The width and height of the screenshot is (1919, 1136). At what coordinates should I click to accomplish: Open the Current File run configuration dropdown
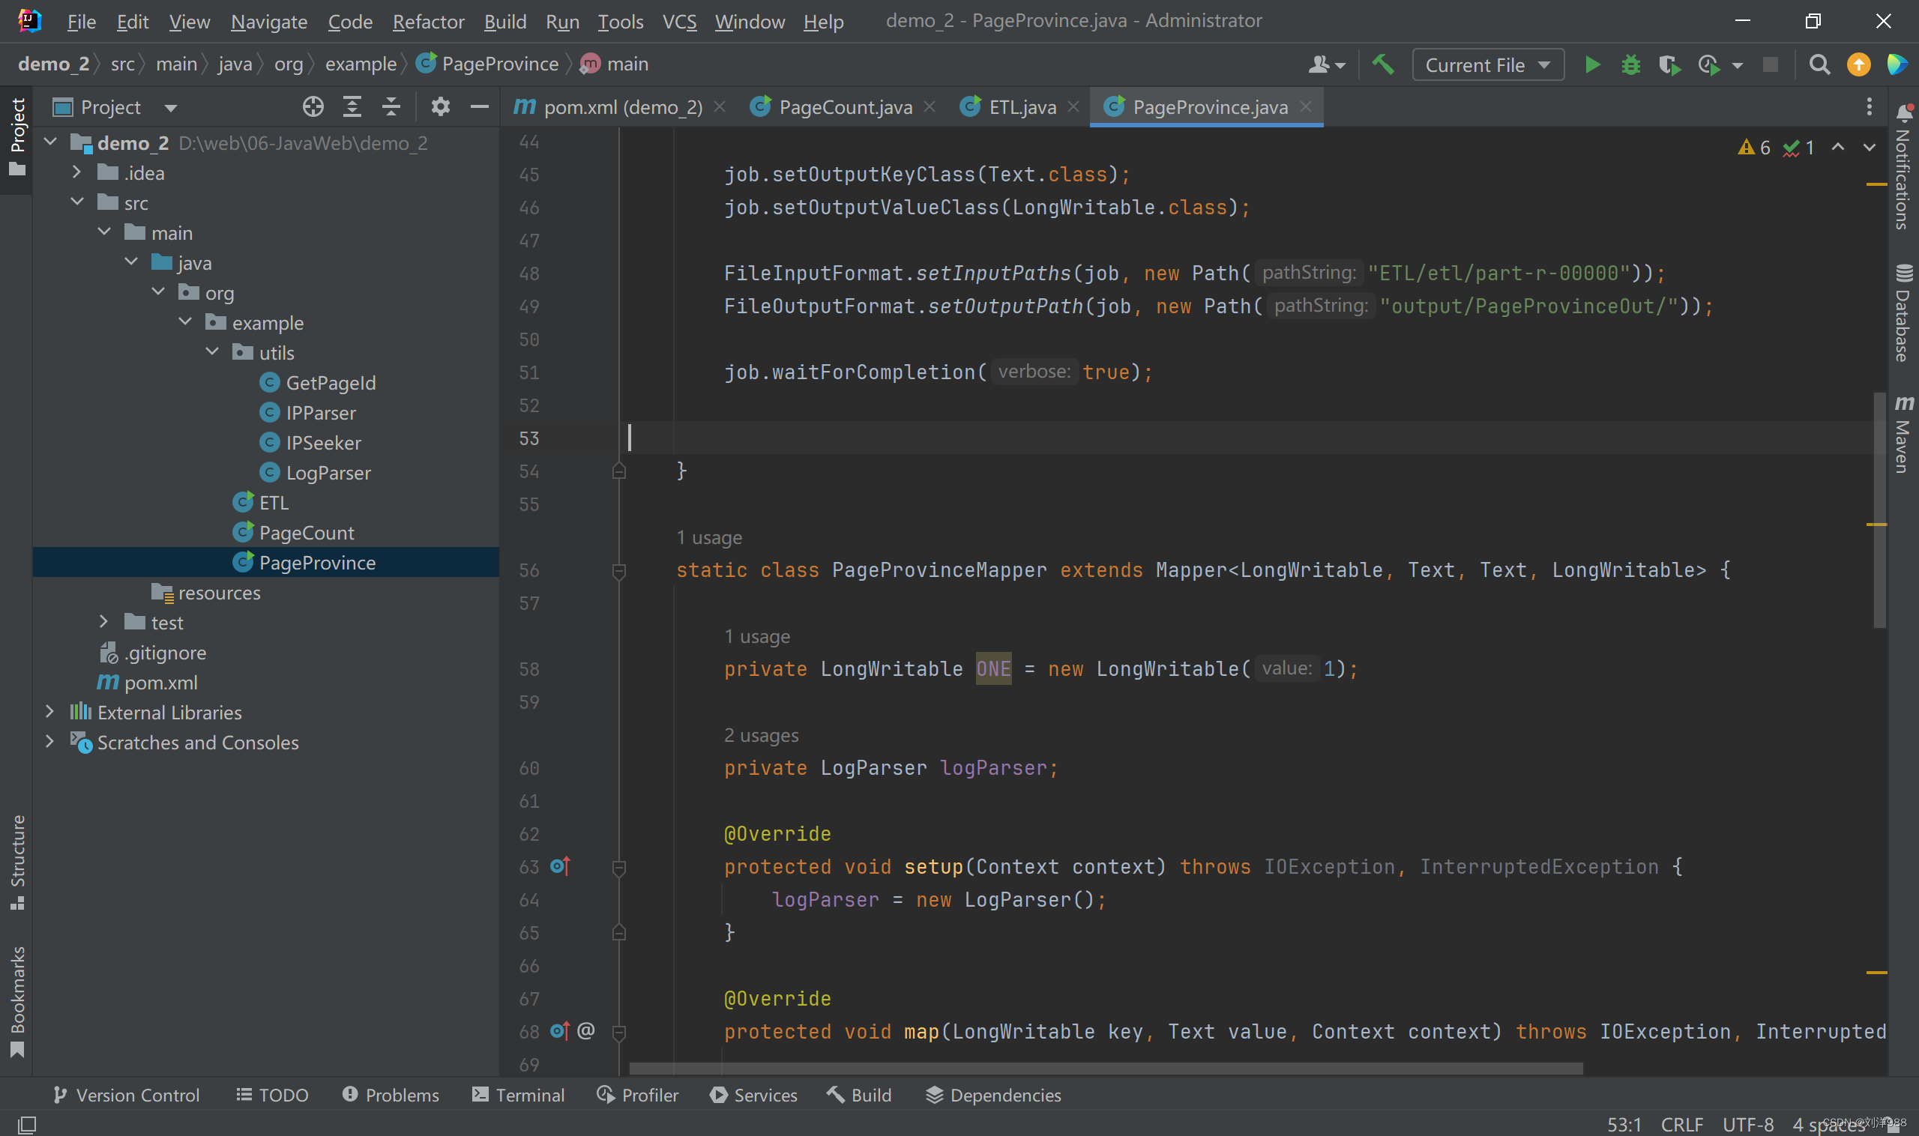pos(1487,65)
